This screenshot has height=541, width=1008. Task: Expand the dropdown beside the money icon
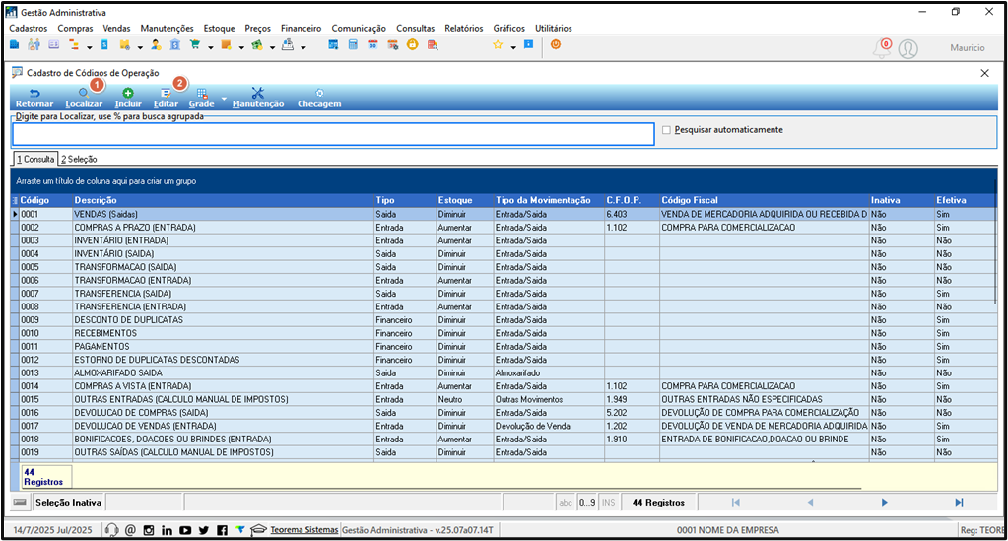273,47
